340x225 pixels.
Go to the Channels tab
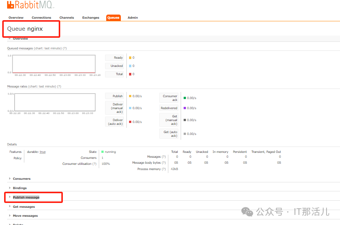point(67,18)
